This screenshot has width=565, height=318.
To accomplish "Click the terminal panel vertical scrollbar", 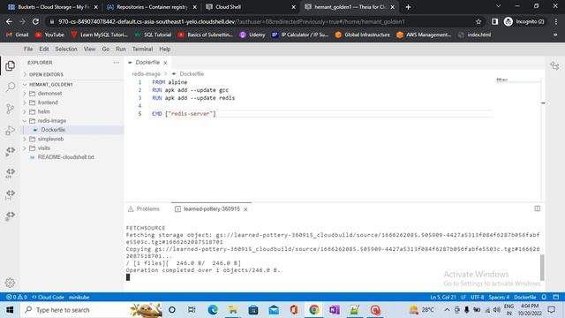I will (542, 267).
